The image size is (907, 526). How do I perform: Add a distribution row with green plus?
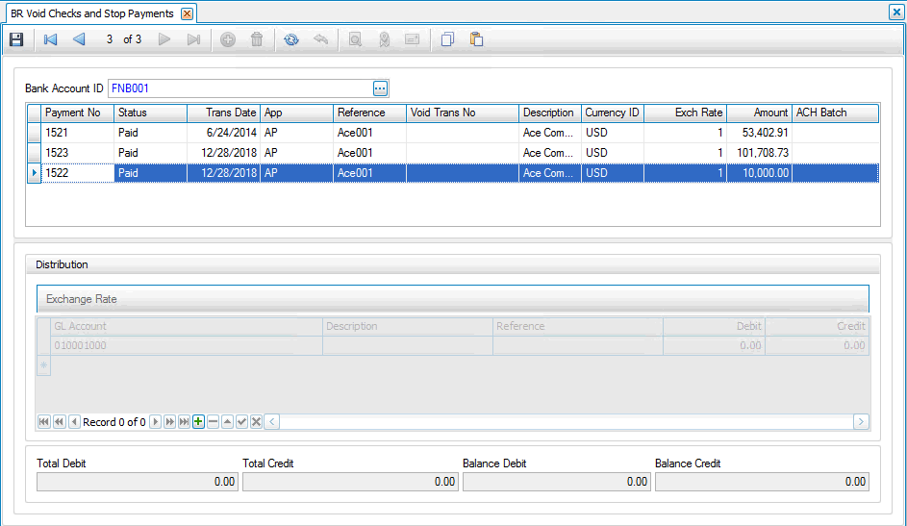pyautogui.click(x=198, y=422)
